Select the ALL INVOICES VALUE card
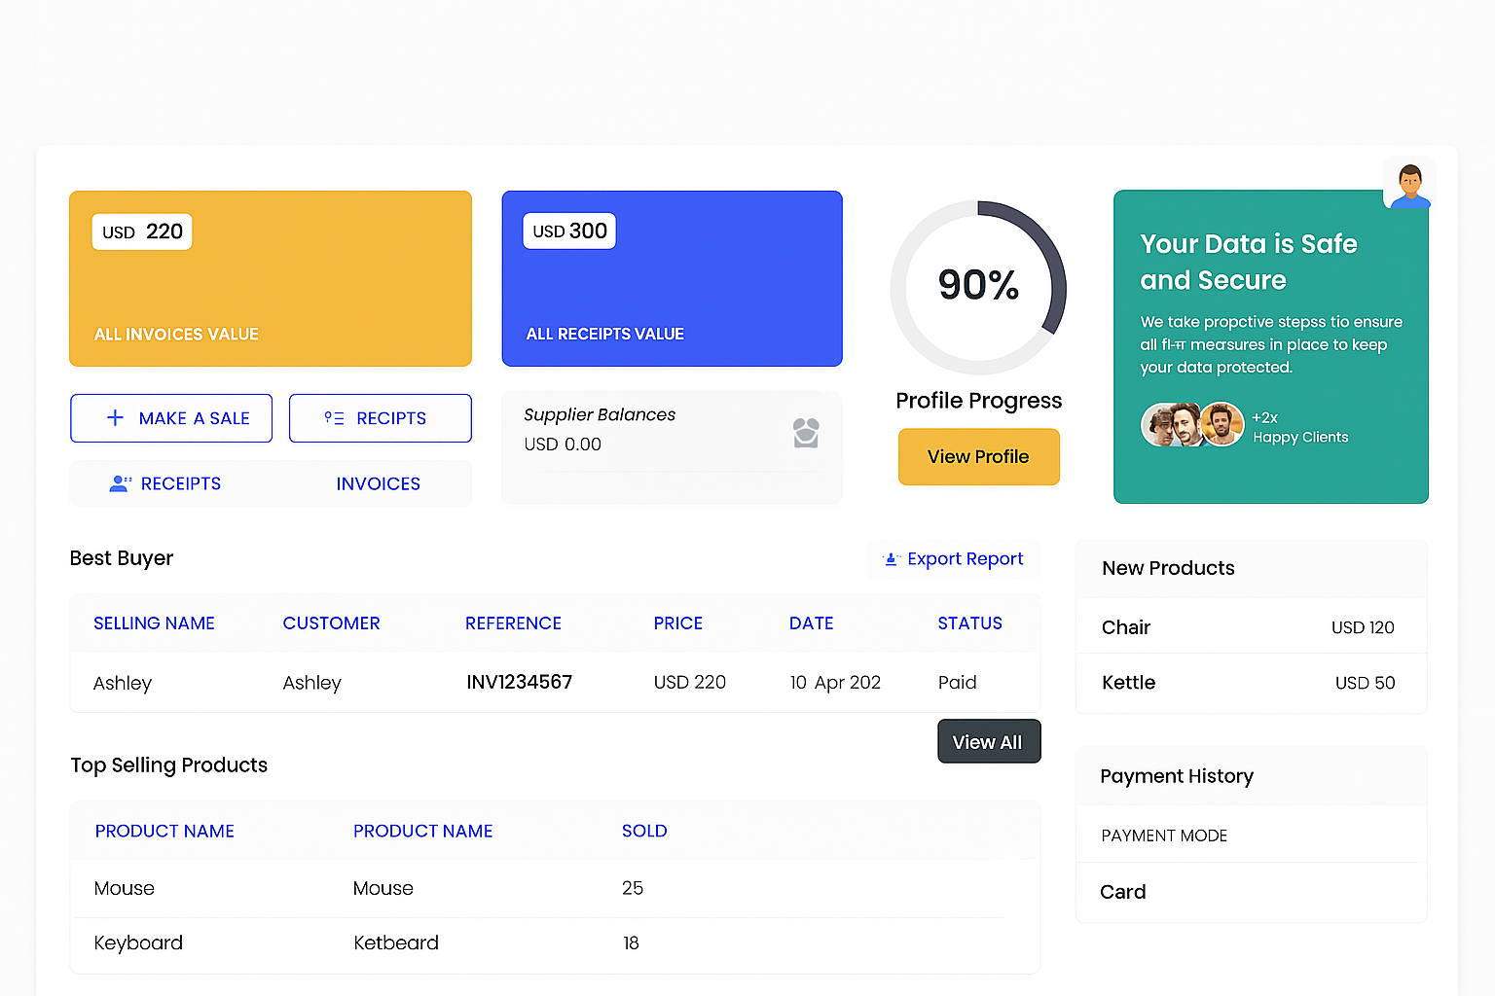Image resolution: width=1495 pixels, height=996 pixels. point(271,279)
